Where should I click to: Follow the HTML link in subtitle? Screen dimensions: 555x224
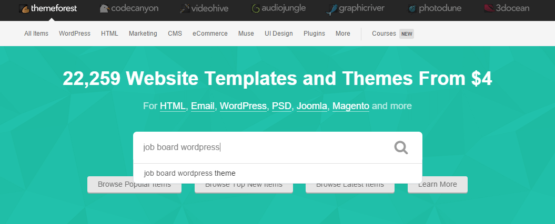click(173, 106)
